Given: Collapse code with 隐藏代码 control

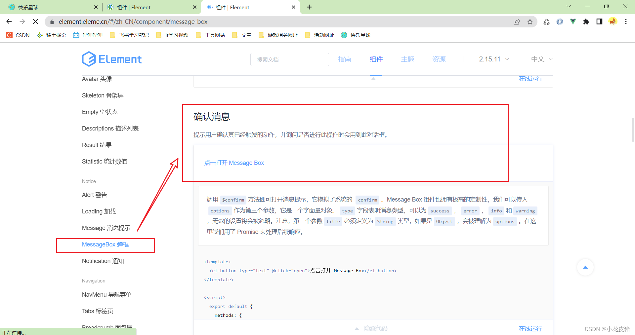Looking at the screenshot, I should [371, 328].
